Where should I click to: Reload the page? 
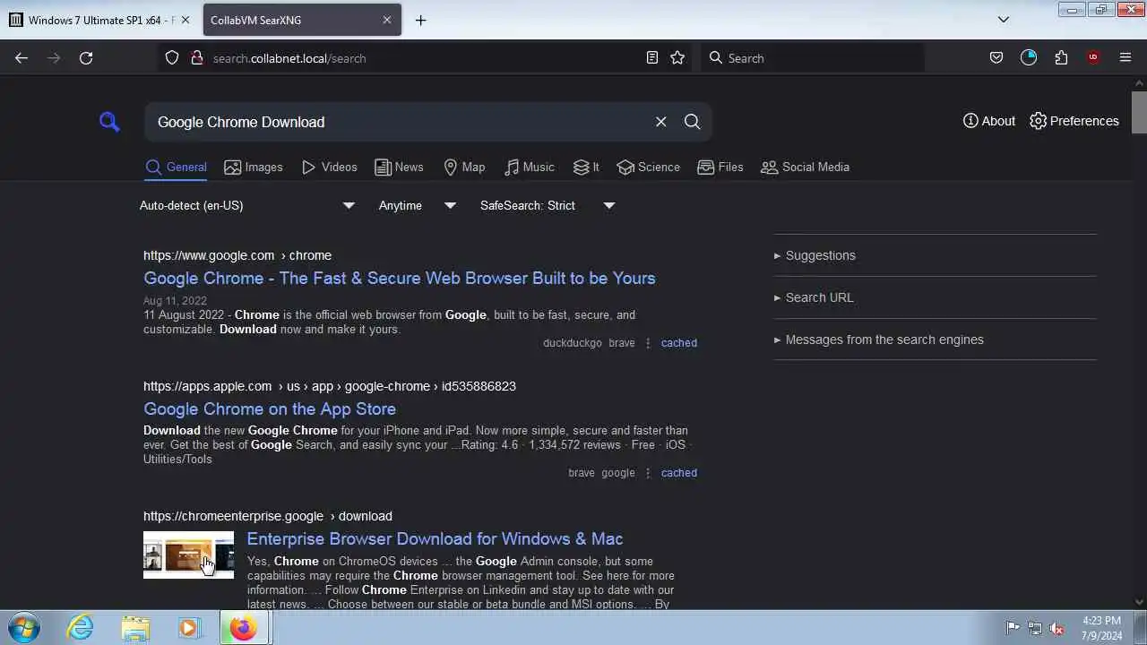point(86,57)
